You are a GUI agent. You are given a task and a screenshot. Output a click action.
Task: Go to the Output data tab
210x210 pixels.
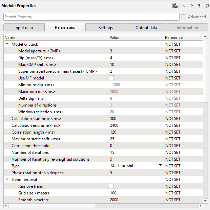pos(146,28)
